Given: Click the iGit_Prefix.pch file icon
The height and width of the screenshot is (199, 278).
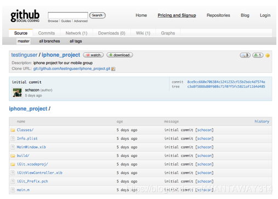Looking at the screenshot, I should pos(13,181).
